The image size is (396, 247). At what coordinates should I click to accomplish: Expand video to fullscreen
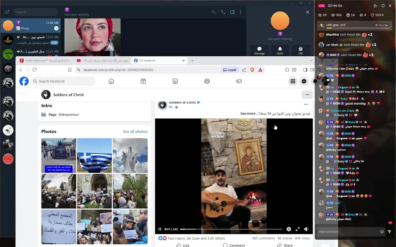tap(297, 229)
